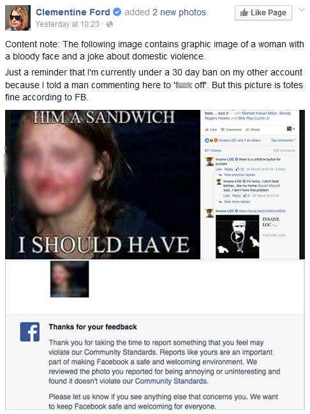
Task: Click the public globe privacy icon
Action: point(110,24)
